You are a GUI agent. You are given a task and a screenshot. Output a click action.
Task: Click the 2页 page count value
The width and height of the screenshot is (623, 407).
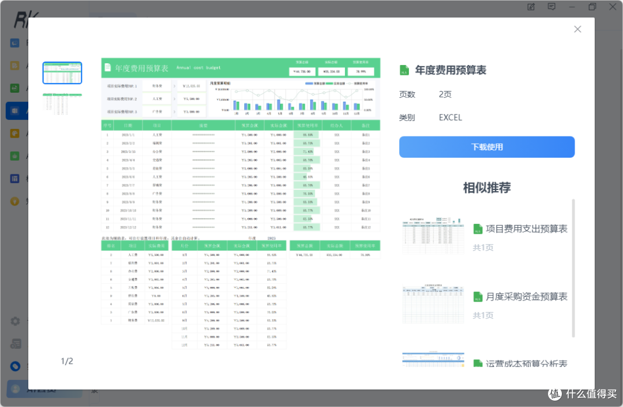pos(445,94)
